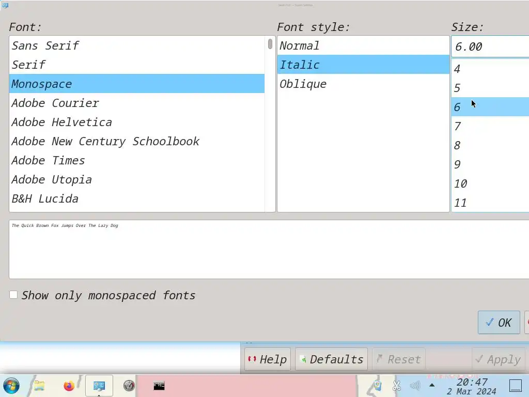Choose Adobe Helvetica font
This screenshot has height=397, width=529.
[x=136, y=122]
